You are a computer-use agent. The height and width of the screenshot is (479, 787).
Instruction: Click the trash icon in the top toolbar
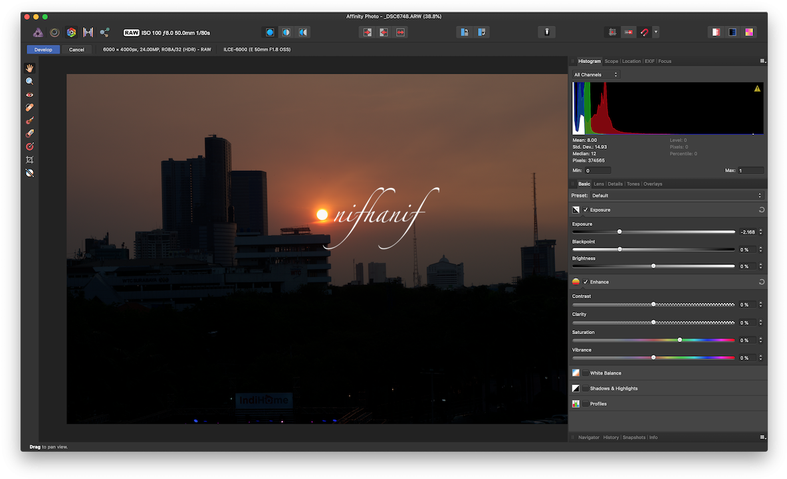click(x=546, y=31)
